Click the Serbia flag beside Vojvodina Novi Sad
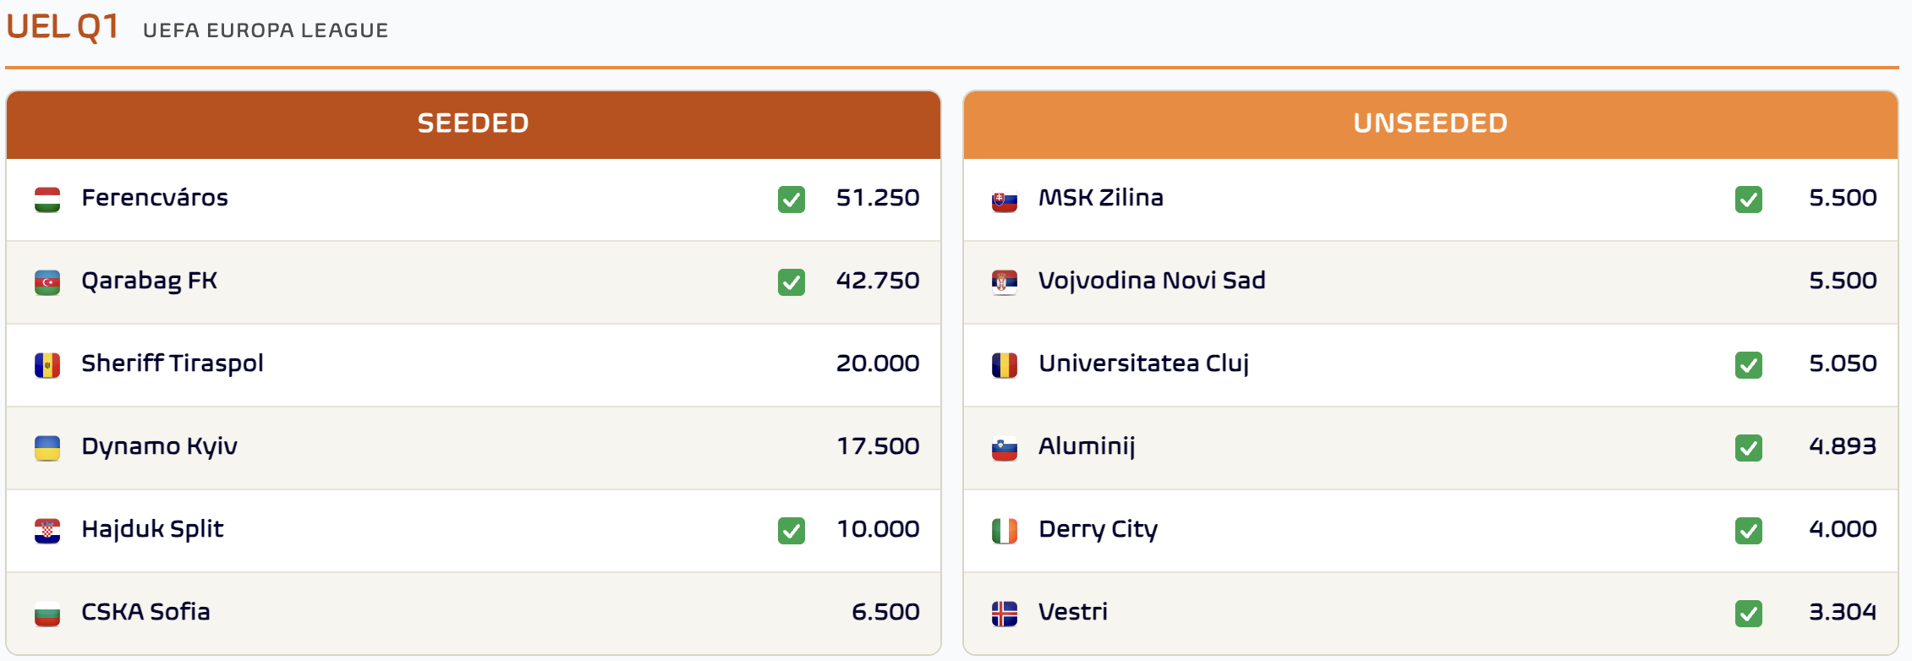The width and height of the screenshot is (1912, 661). 1005,282
